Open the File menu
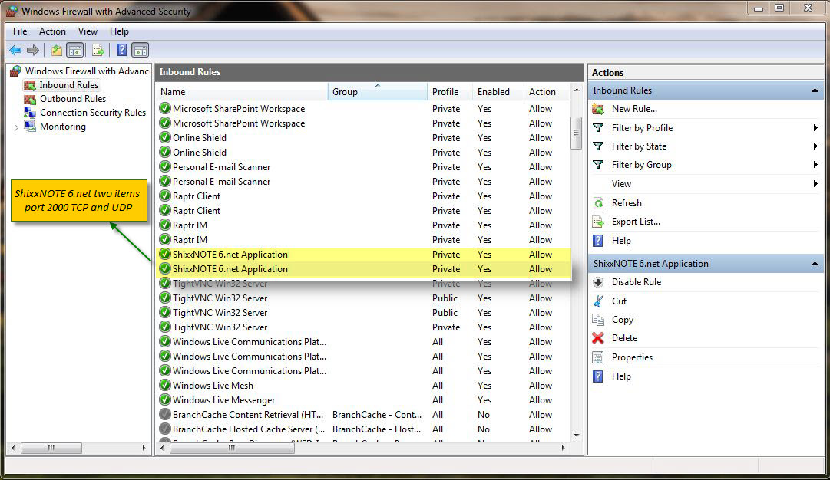 tap(20, 31)
